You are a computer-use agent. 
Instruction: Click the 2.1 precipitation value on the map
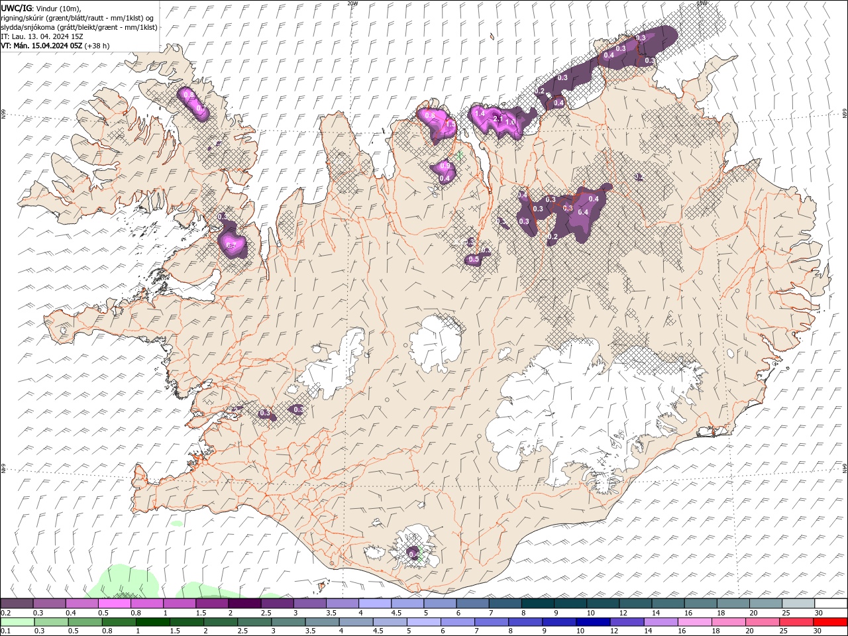499,118
